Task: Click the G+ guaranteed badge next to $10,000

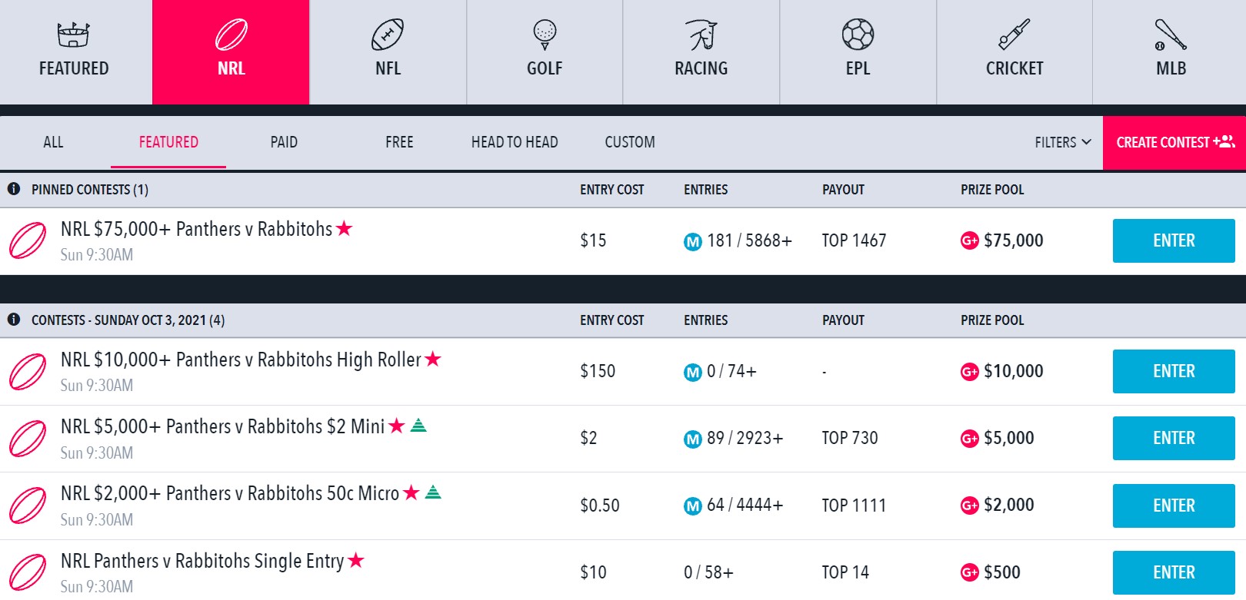Action: [x=969, y=372]
